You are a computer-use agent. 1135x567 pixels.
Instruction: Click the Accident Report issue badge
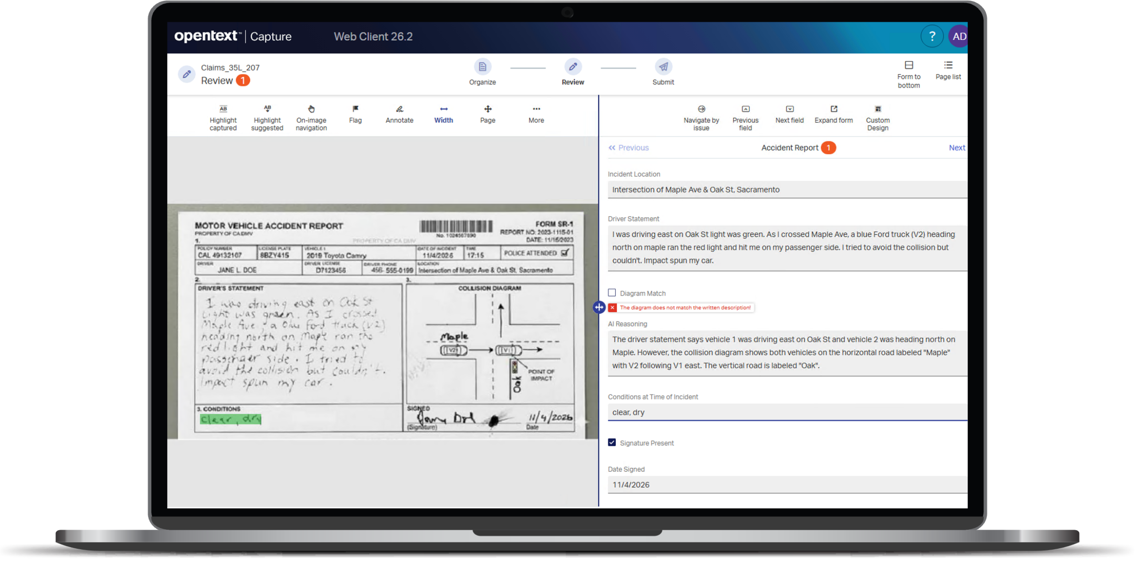point(828,148)
